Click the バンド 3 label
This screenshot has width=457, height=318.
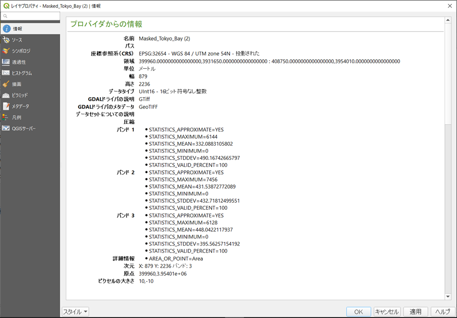[126, 216]
